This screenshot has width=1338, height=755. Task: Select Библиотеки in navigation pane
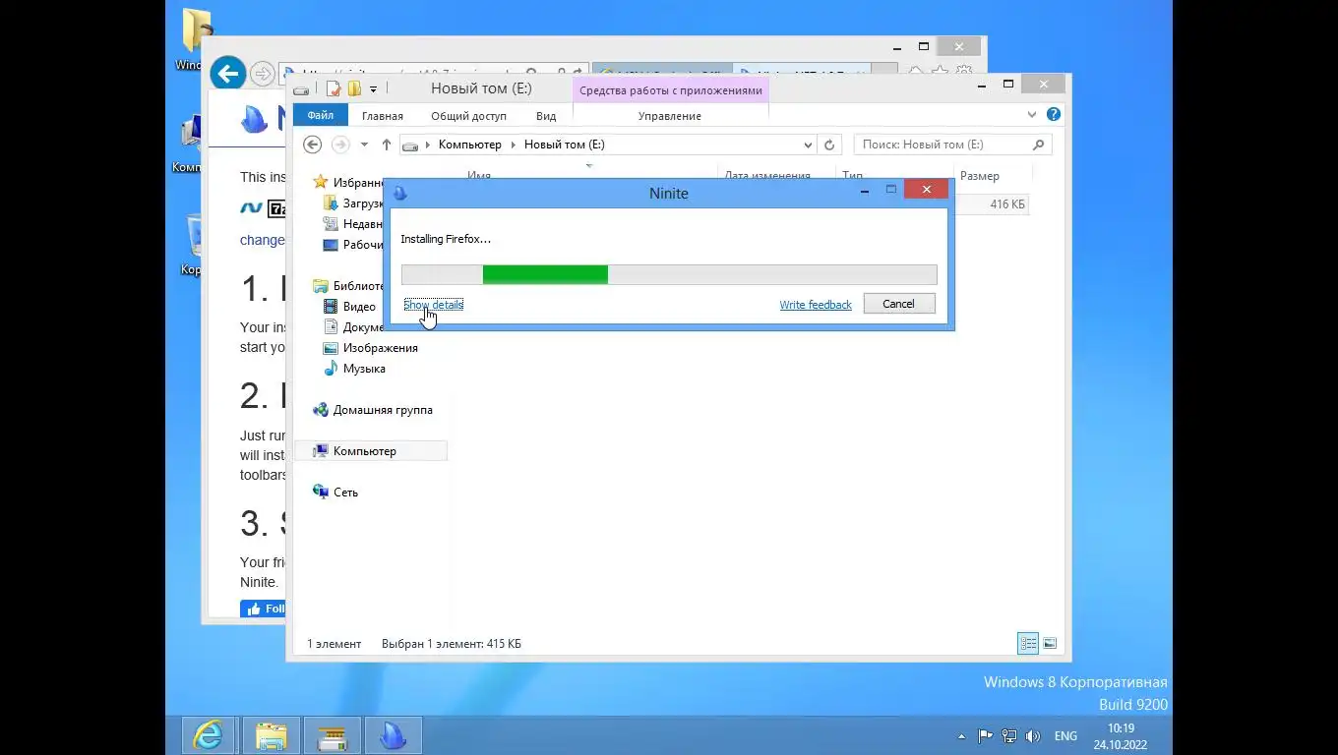(x=348, y=286)
